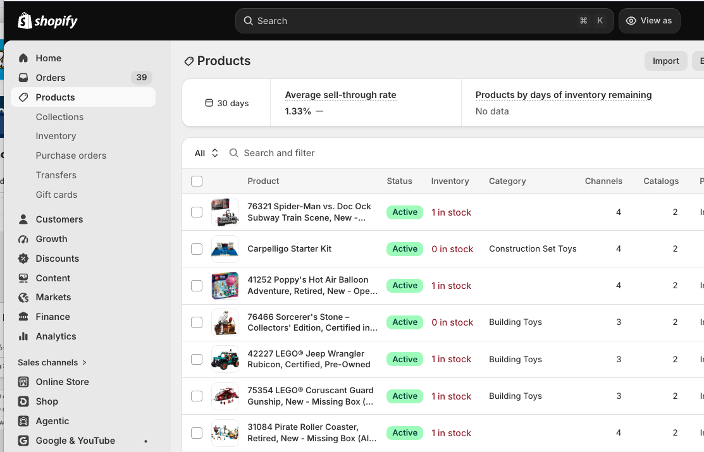The image size is (704, 452).
Task: Click the Sorcerer's Stone product thumbnail
Action: point(225,322)
